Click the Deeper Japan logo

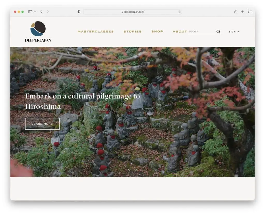pos(38,31)
